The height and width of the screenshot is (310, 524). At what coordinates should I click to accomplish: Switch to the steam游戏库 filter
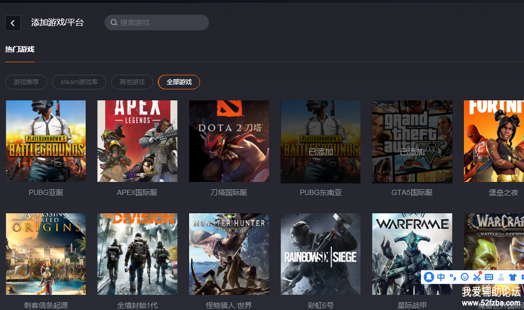click(x=79, y=82)
